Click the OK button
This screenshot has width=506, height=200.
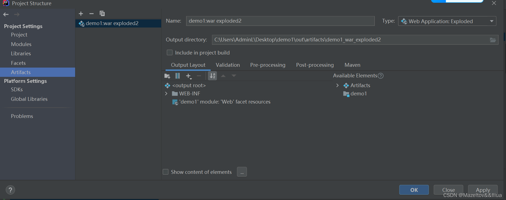[x=414, y=190]
